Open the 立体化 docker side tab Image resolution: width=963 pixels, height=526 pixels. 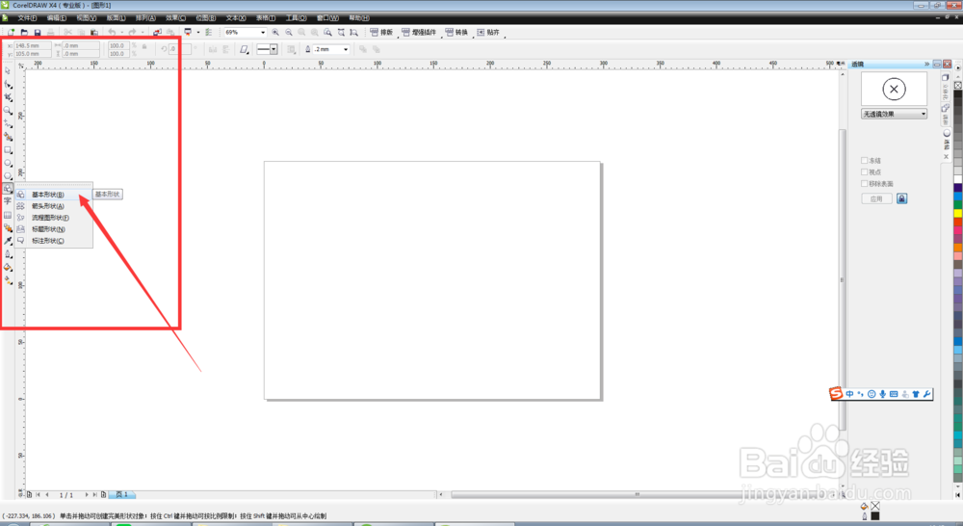click(946, 89)
